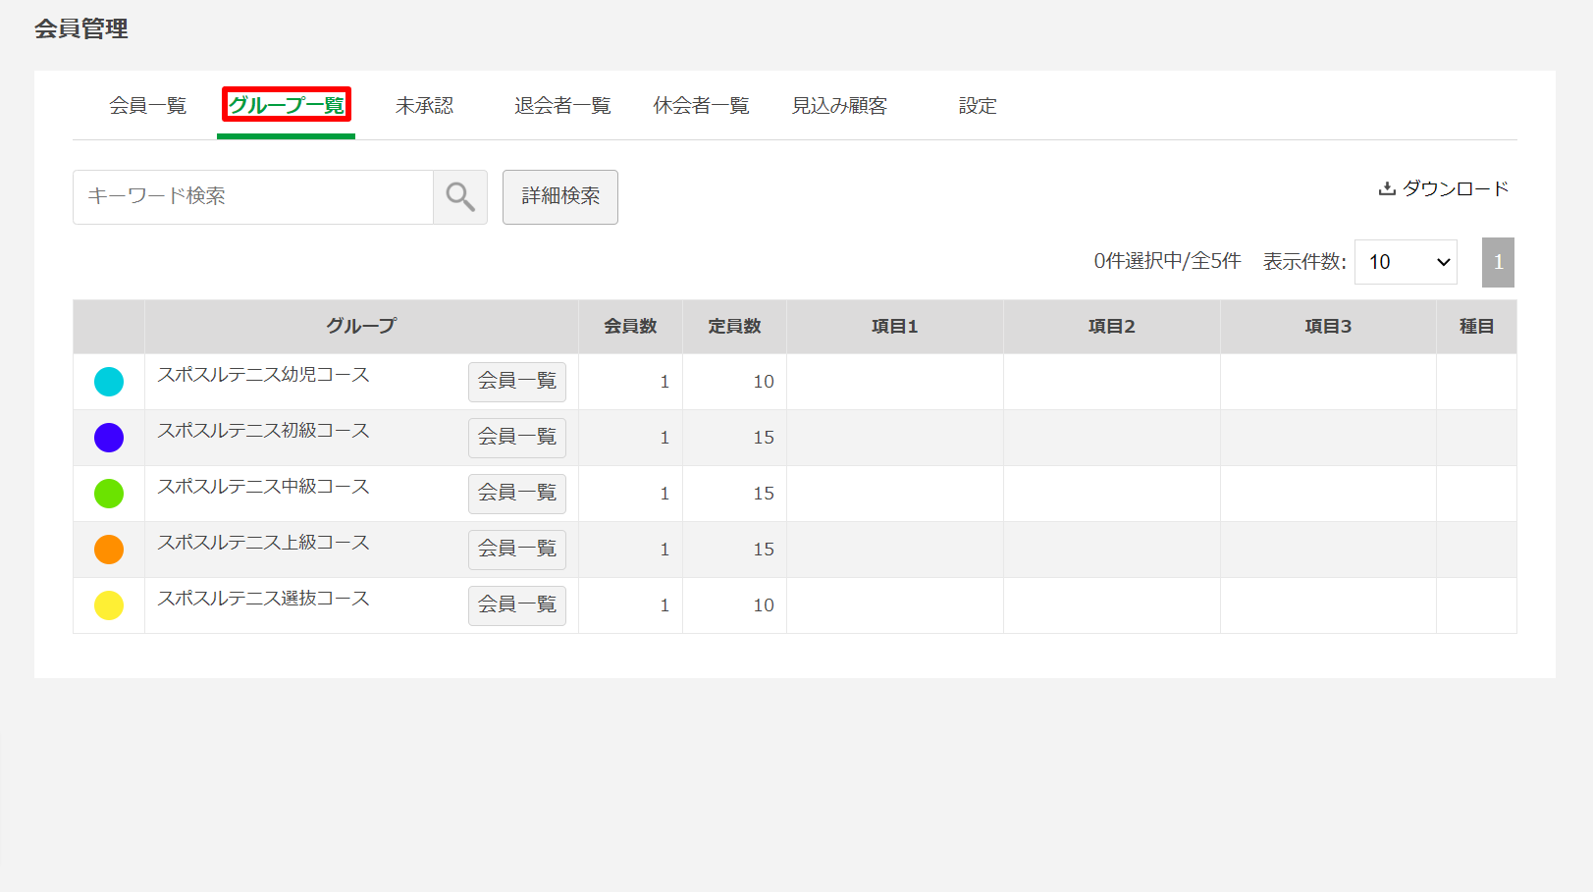Switch to the 設定 tab
This screenshot has width=1593, height=892.
pos(978,105)
